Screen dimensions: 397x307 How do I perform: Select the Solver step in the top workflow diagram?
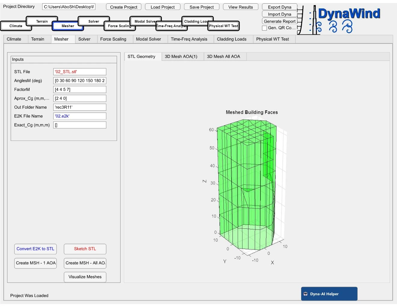(94, 21)
